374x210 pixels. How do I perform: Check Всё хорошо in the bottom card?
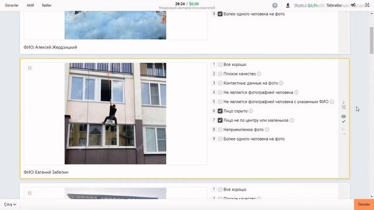click(x=220, y=190)
